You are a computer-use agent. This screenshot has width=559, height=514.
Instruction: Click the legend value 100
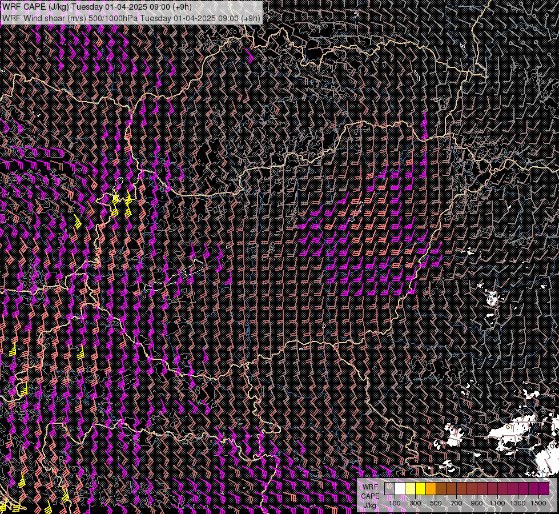[395, 503]
